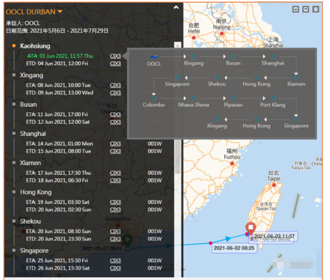Click the Nanjing city marker on the map

[x=222, y=33]
